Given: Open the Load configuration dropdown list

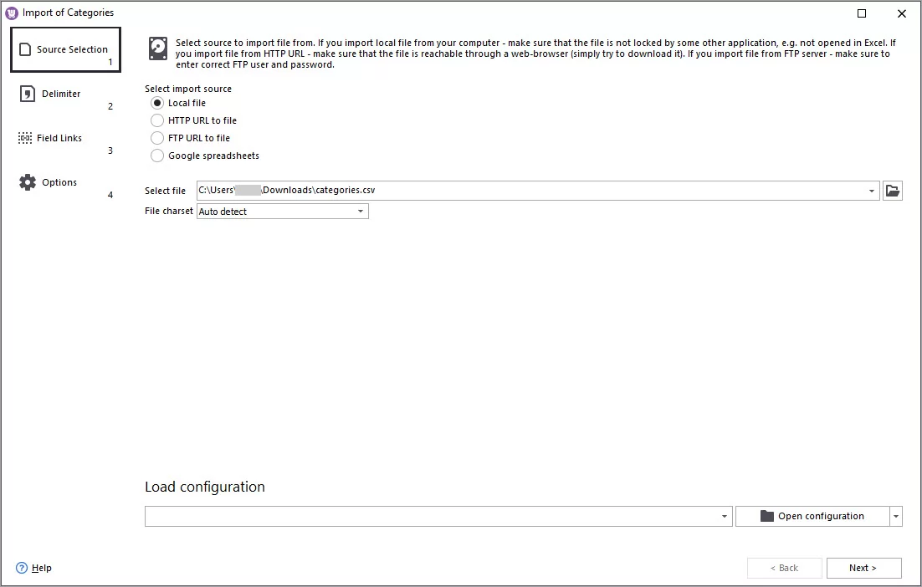Looking at the screenshot, I should [x=725, y=516].
